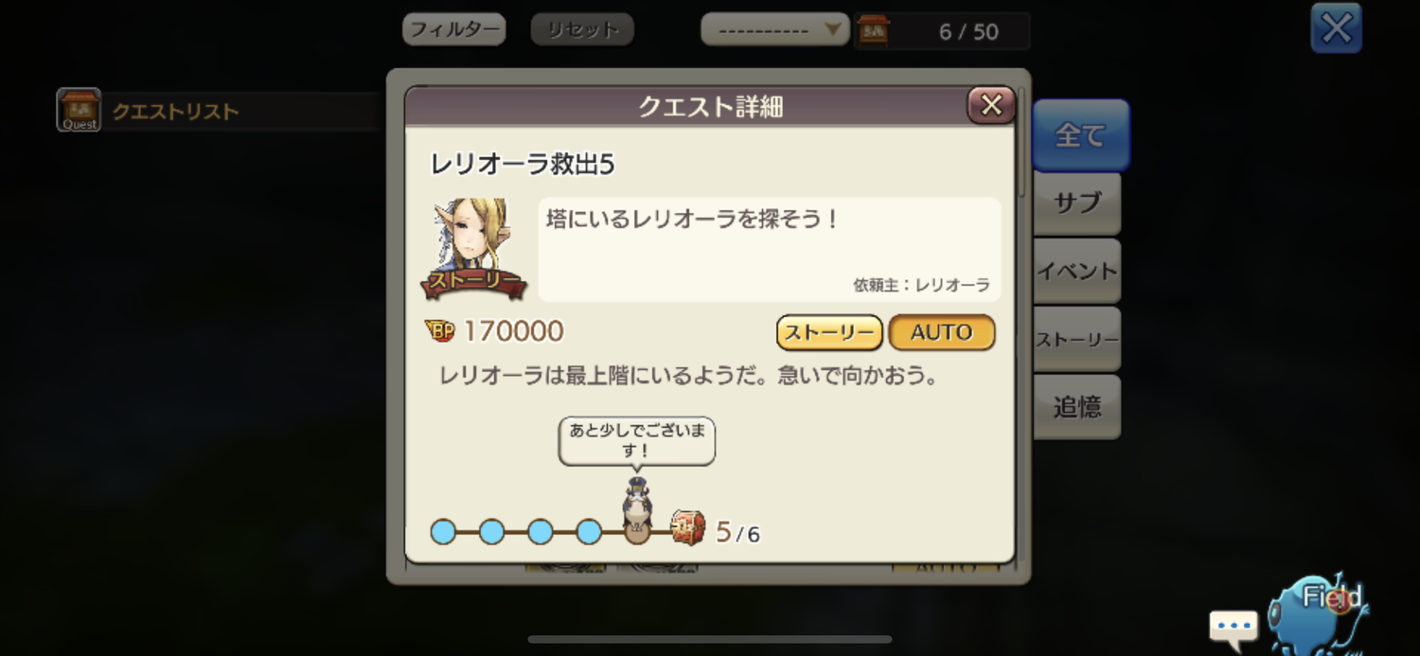Click the Quest list icon
This screenshot has width=1420, height=656.
[79, 110]
